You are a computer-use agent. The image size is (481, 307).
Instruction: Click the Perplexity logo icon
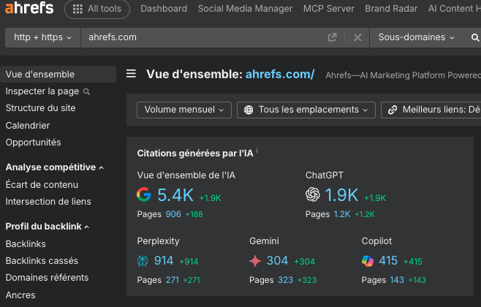point(144,261)
